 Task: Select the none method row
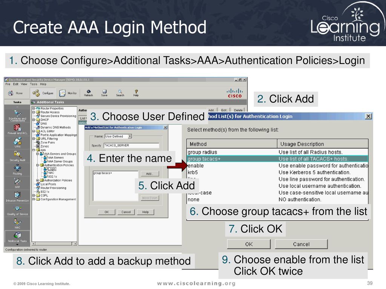coord(277,199)
